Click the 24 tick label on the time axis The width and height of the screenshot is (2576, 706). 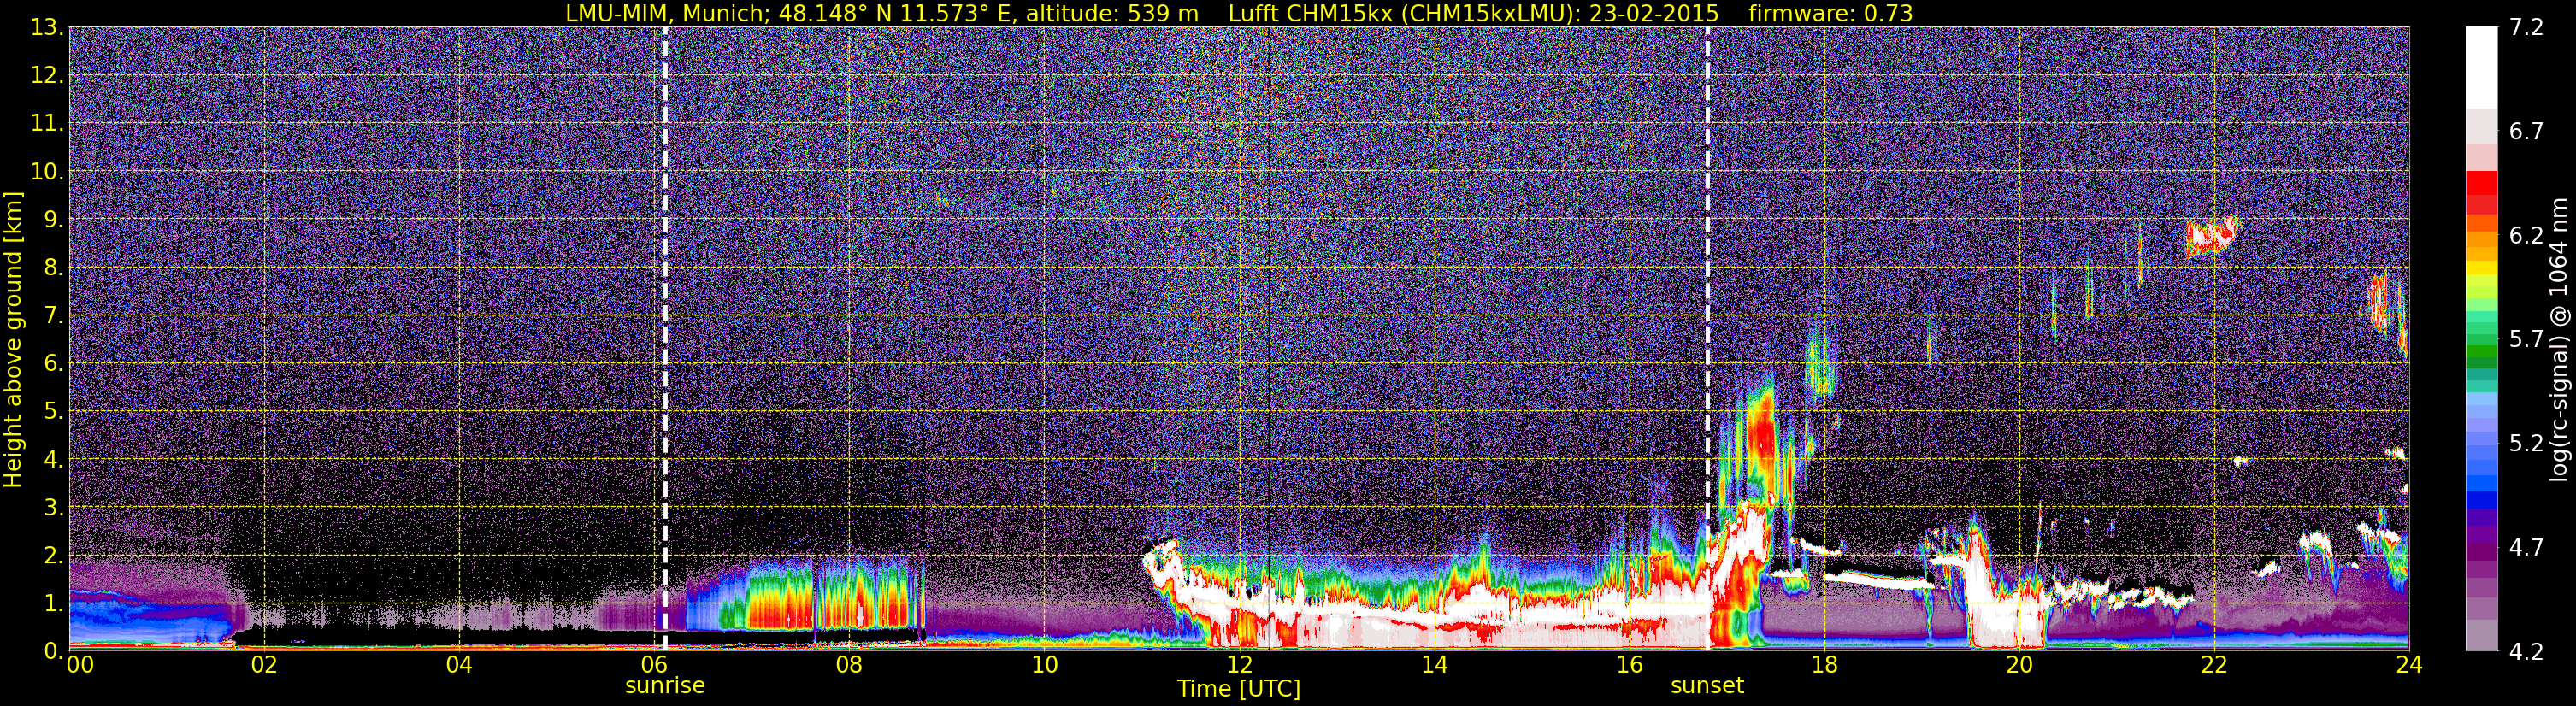(x=2408, y=665)
